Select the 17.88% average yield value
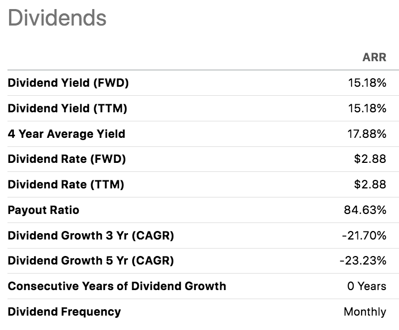This screenshot has height=330, width=399. tap(366, 134)
